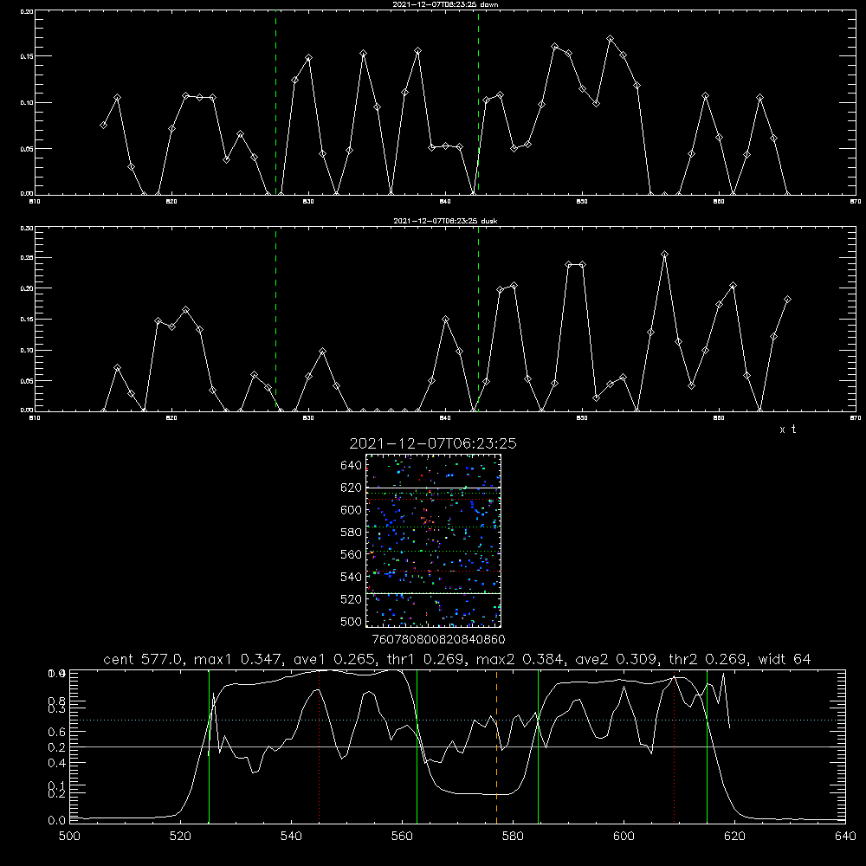Click the '580' y-axis label beside the image map
This screenshot has height=866, width=866.
[x=352, y=533]
